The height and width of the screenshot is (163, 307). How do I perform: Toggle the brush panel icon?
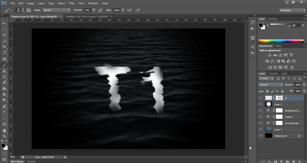[28, 10]
